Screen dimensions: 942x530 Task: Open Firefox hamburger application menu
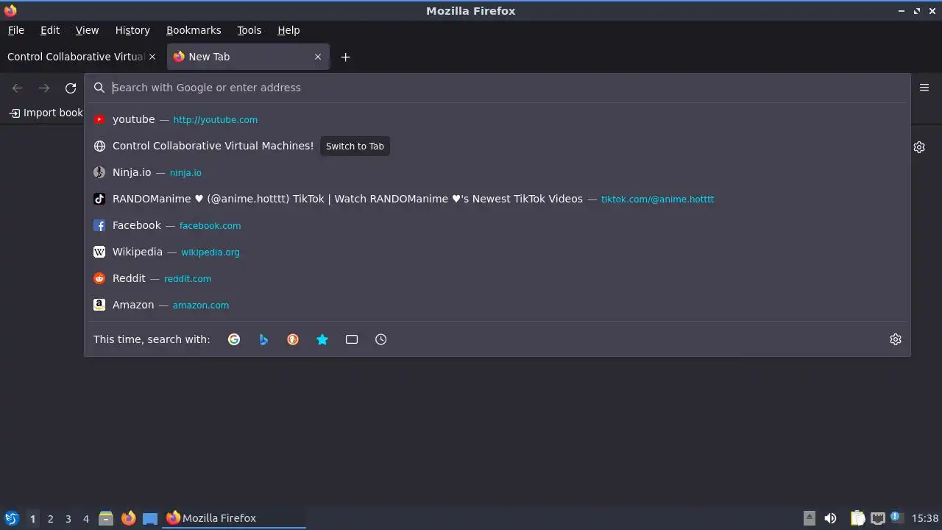click(924, 88)
